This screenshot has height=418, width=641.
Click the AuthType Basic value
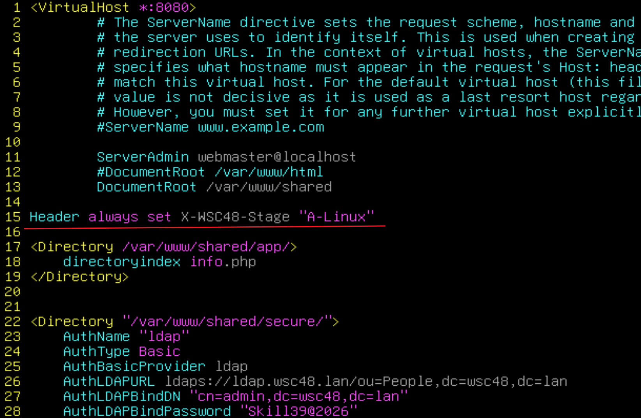pyautogui.click(x=159, y=352)
